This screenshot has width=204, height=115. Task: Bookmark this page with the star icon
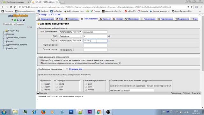pos(192,7)
